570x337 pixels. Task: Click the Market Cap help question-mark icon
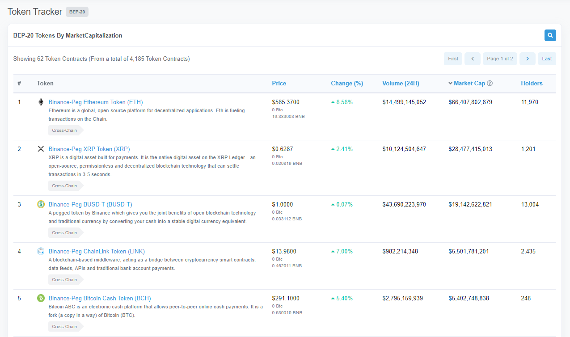[x=490, y=83]
